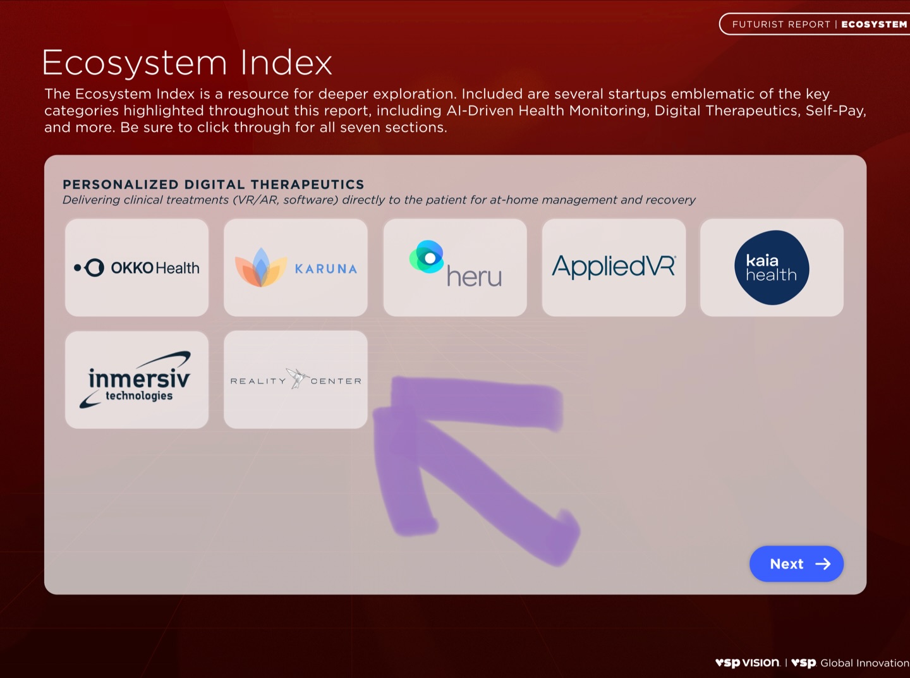Click the kaia health logo card
Screen dimensions: 910x678
(x=772, y=267)
